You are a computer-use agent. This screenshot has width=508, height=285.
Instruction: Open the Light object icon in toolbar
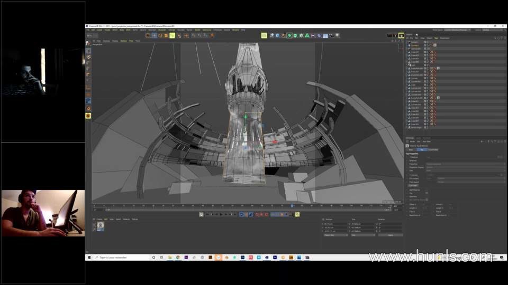coord(338,35)
